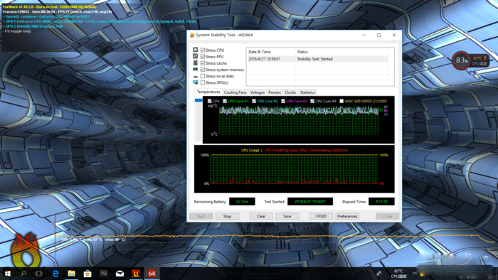This screenshot has width=498, height=280.
Task: Open Mail app from taskbar
Action: click(120, 274)
